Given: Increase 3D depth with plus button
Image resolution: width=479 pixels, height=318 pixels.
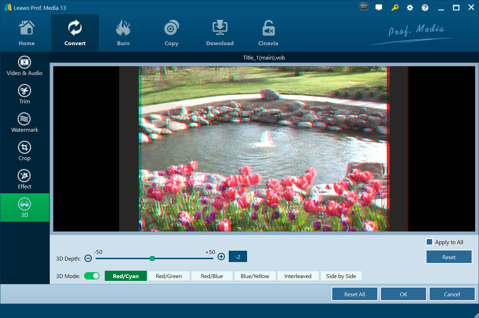Looking at the screenshot, I should (221, 257).
